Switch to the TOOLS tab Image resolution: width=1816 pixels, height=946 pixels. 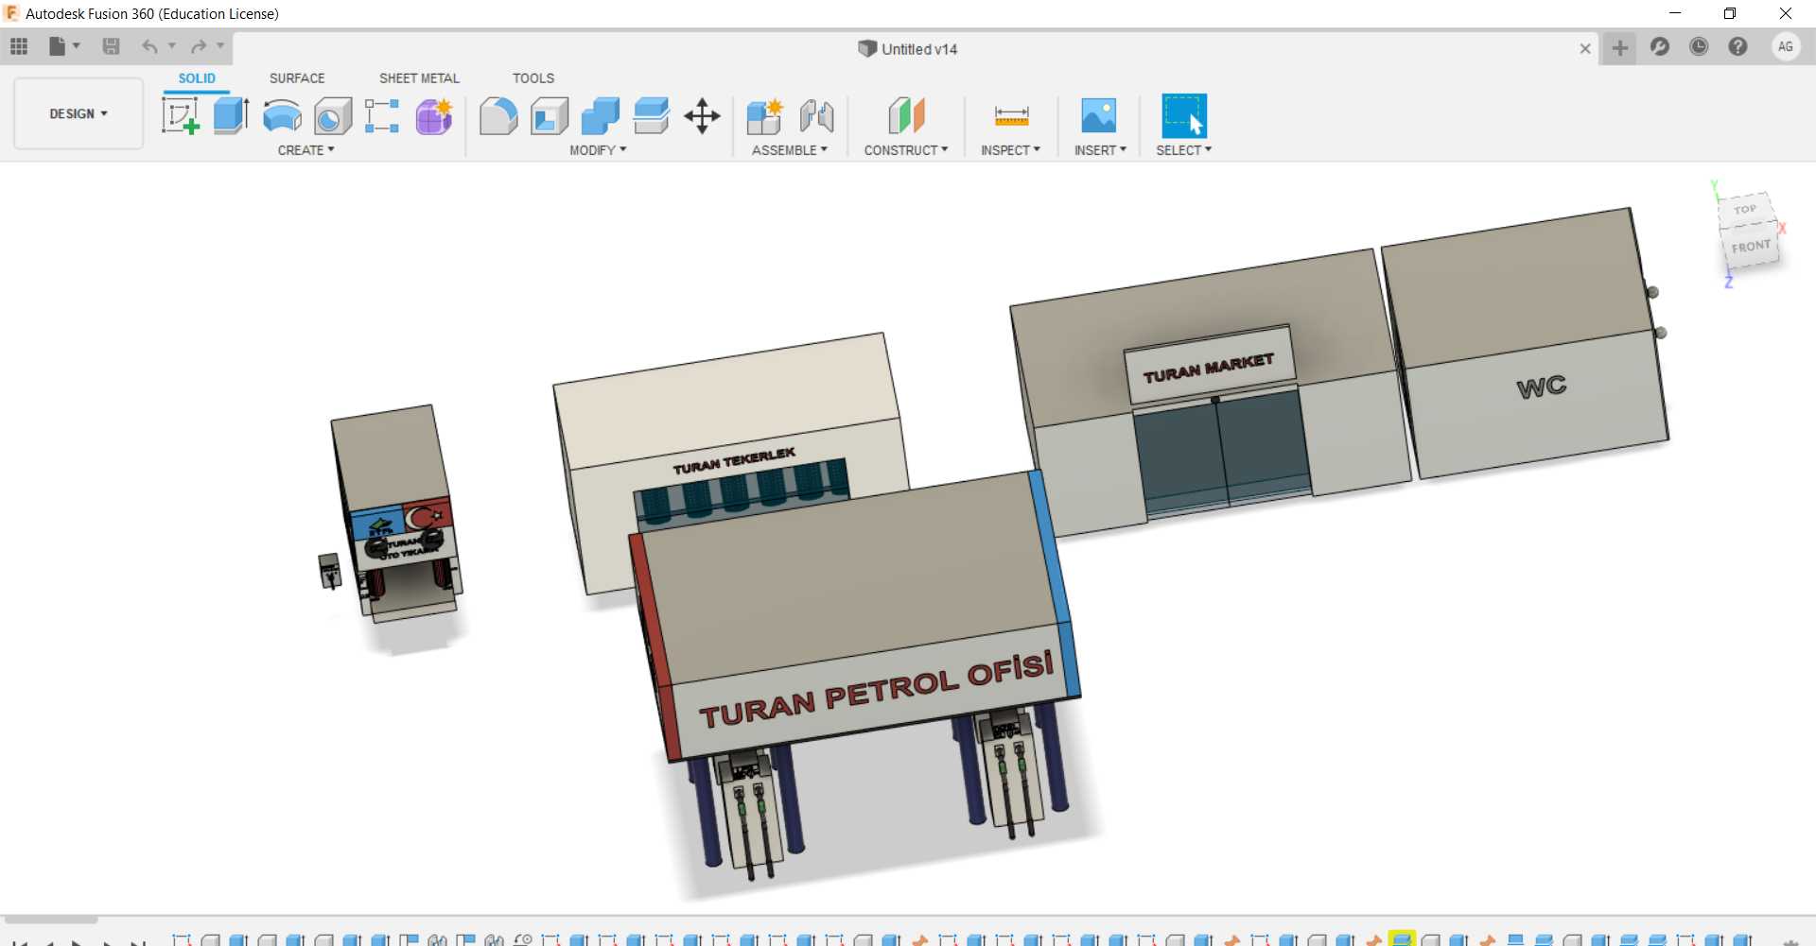tap(533, 78)
